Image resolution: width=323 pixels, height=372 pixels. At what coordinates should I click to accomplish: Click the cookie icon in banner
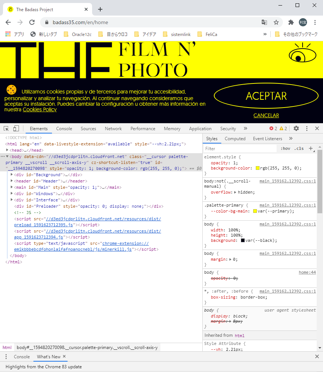pos(12,90)
